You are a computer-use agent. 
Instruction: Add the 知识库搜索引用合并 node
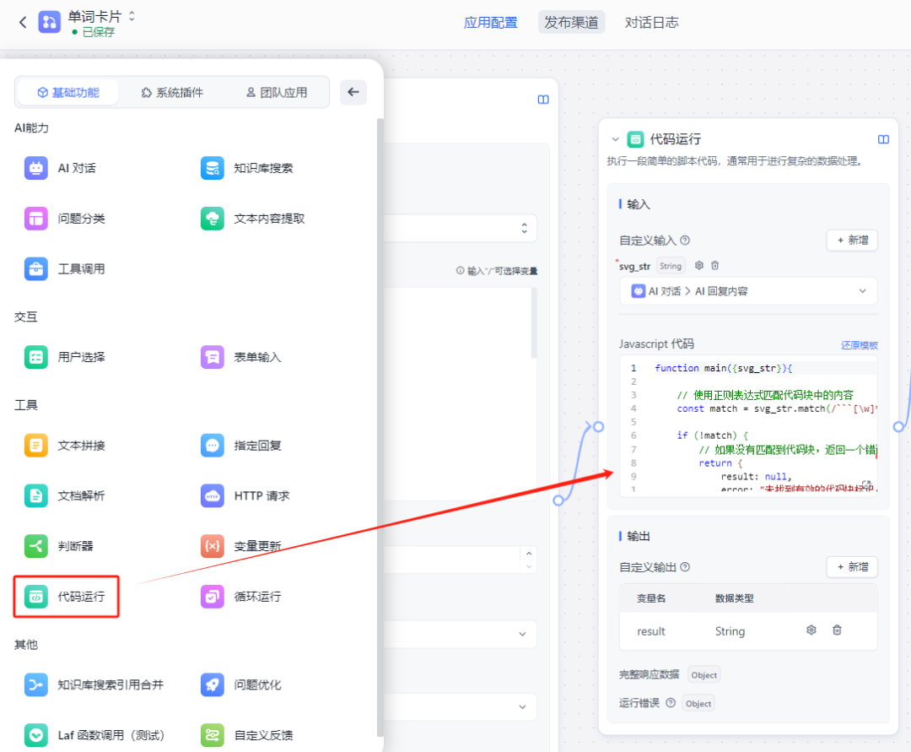[x=94, y=684]
